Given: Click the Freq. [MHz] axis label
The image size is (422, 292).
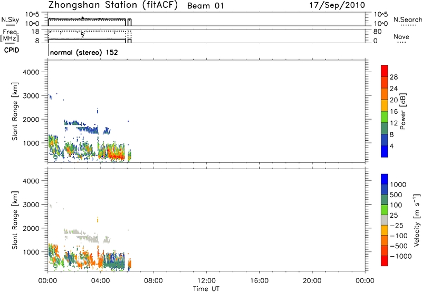Looking at the screenshot, I should pos(9,35).
